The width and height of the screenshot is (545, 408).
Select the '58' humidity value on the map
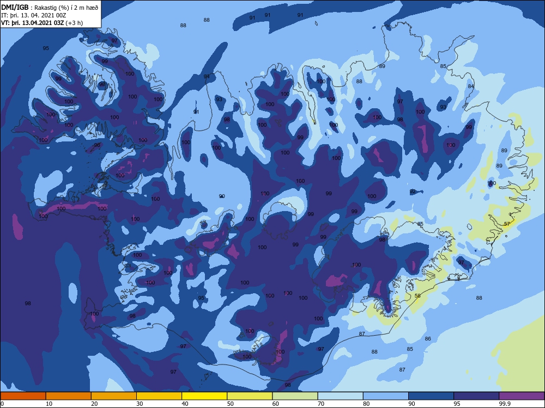tap(418, 295)
